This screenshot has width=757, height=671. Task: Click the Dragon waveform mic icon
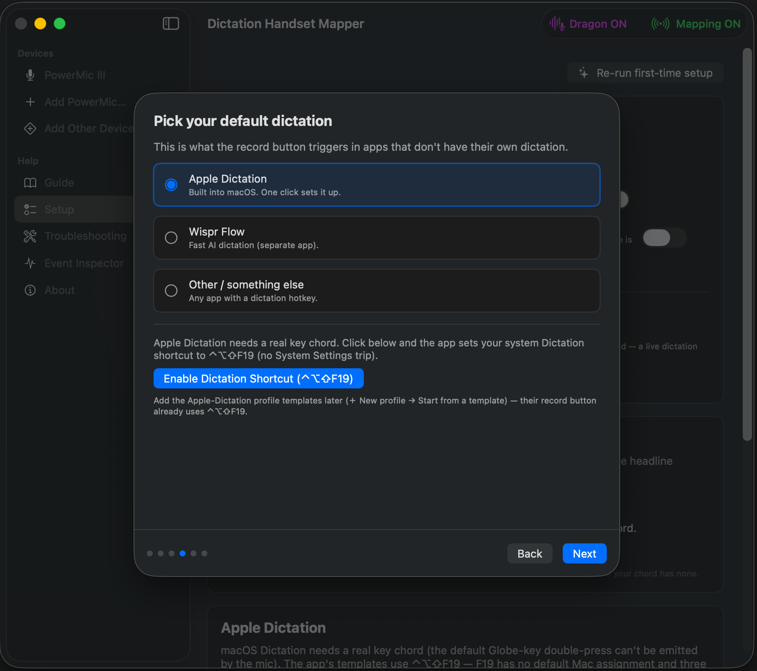tap(557, 24)
